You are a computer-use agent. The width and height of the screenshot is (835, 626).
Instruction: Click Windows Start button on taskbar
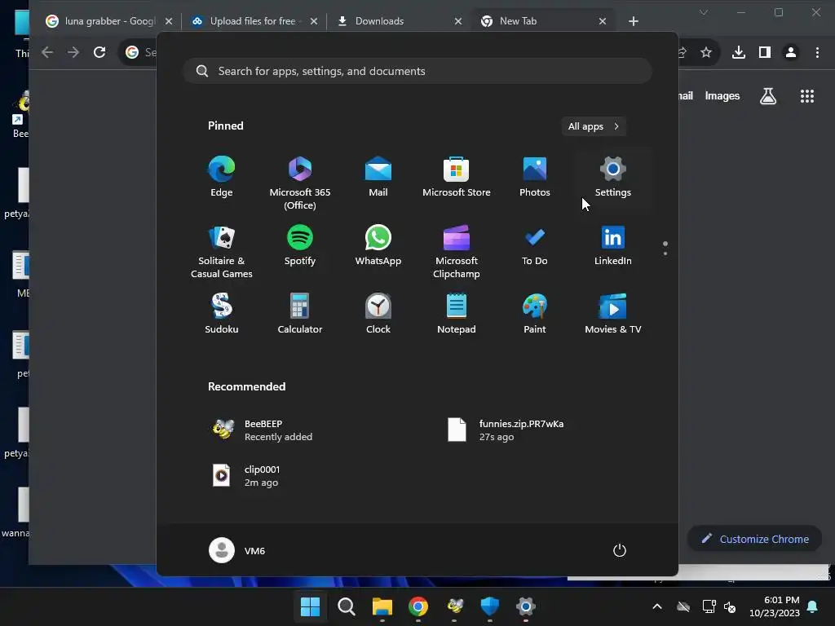(310, 606)
